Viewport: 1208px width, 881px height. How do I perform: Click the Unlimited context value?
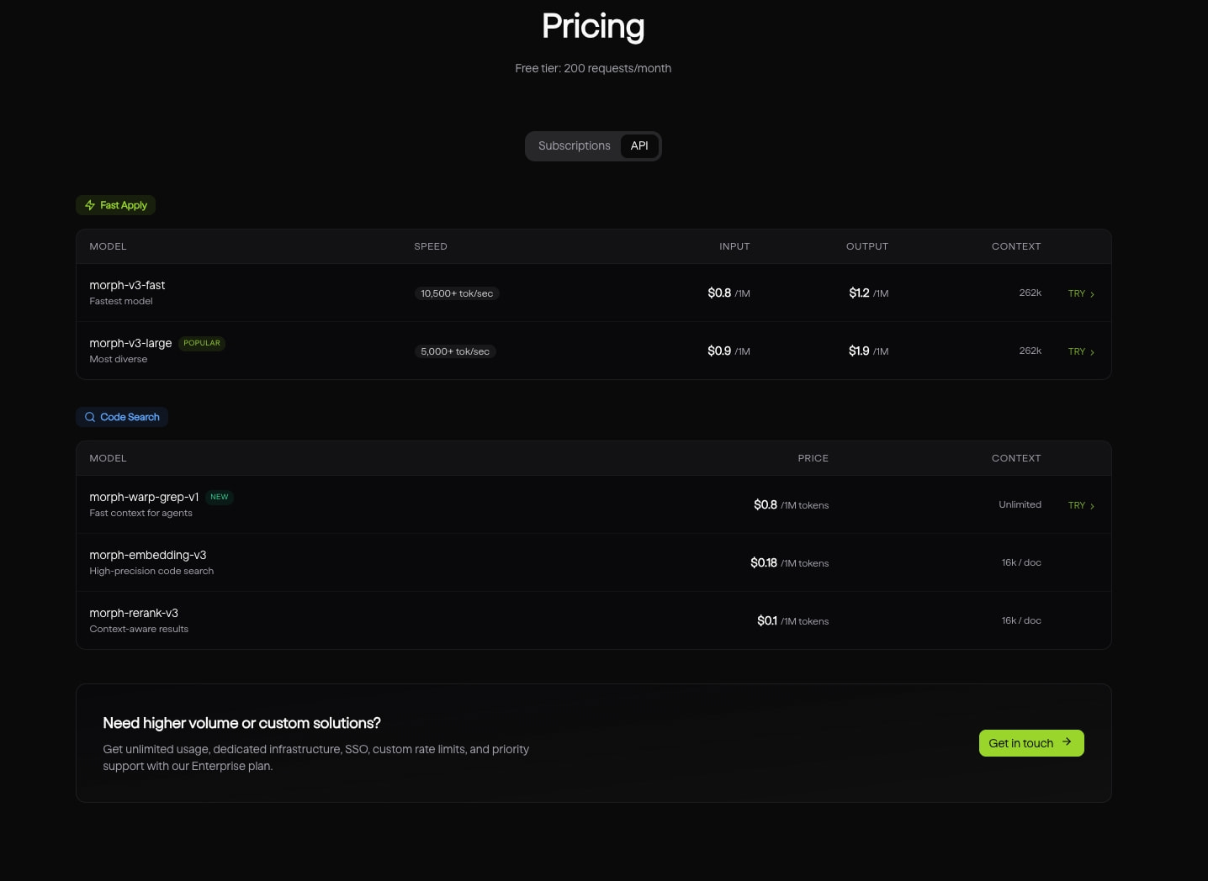click(x=1020, y=504)
